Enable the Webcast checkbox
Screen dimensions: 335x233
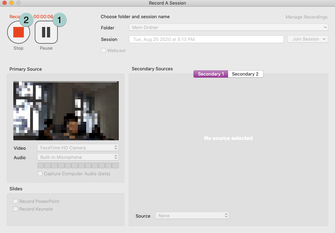tap(103, 50)
